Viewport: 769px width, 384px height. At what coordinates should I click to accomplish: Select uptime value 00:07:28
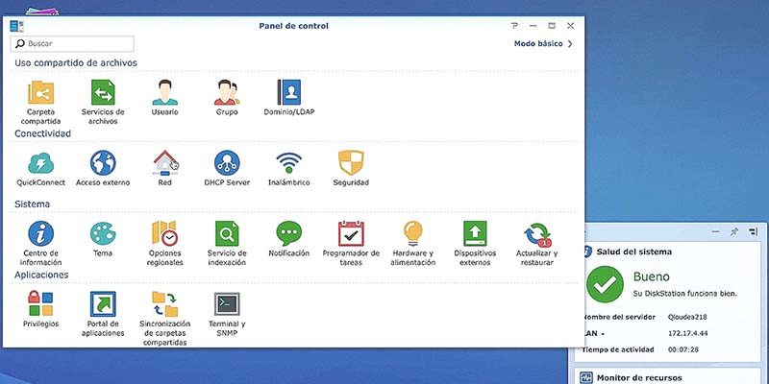tap(683, 349)
